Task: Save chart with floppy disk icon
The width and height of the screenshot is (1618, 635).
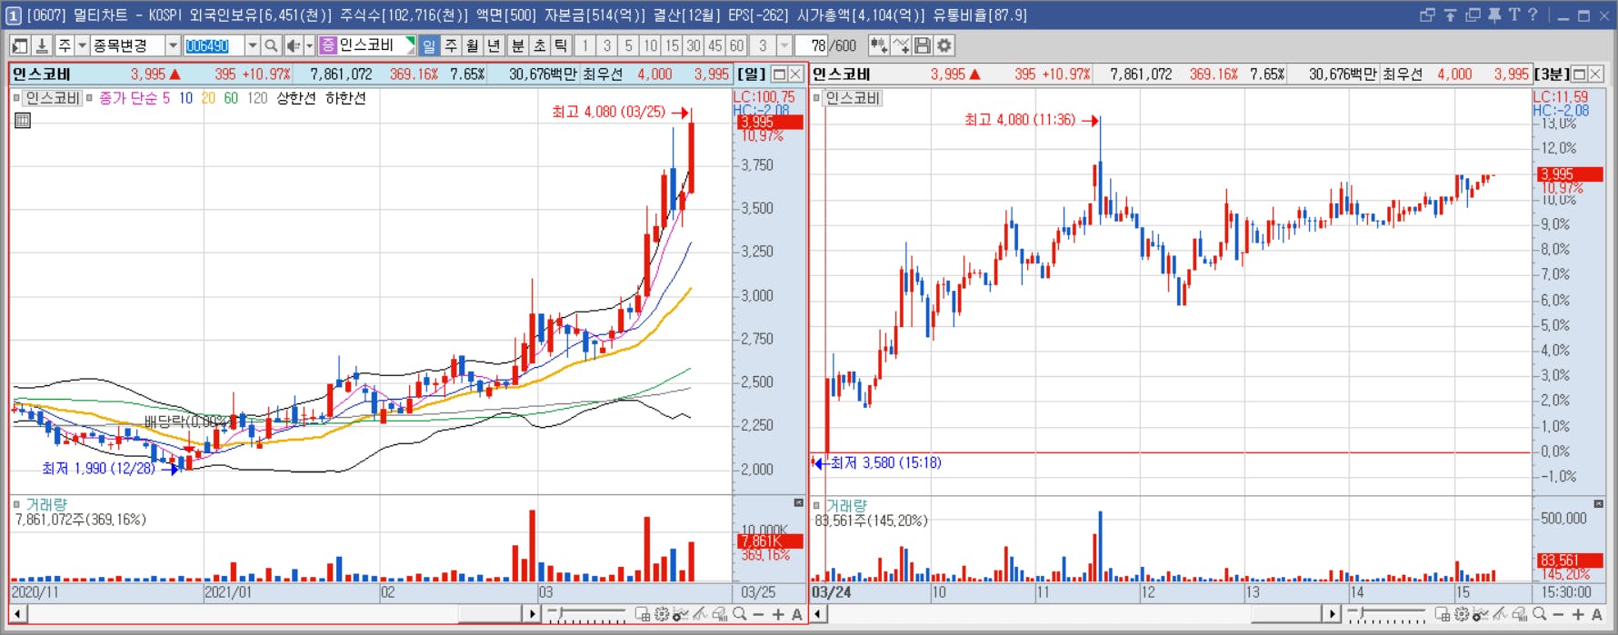Action: [x=924, y=45]
